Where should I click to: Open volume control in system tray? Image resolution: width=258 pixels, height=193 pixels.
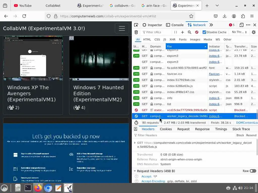click(240, 188)
